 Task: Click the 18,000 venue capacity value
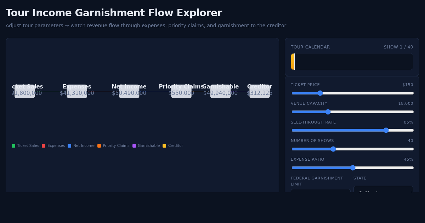tap(406, 104)
